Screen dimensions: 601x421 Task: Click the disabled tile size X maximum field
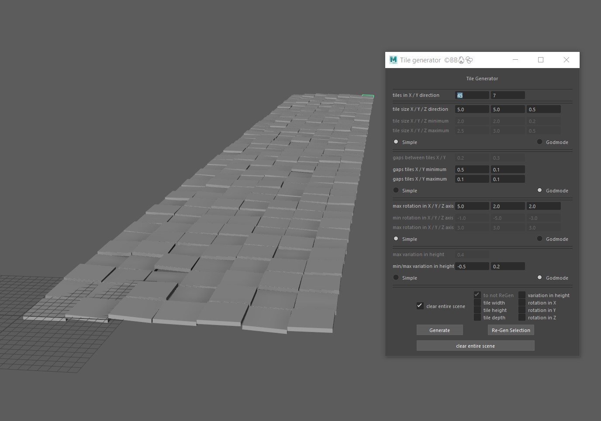472,130
